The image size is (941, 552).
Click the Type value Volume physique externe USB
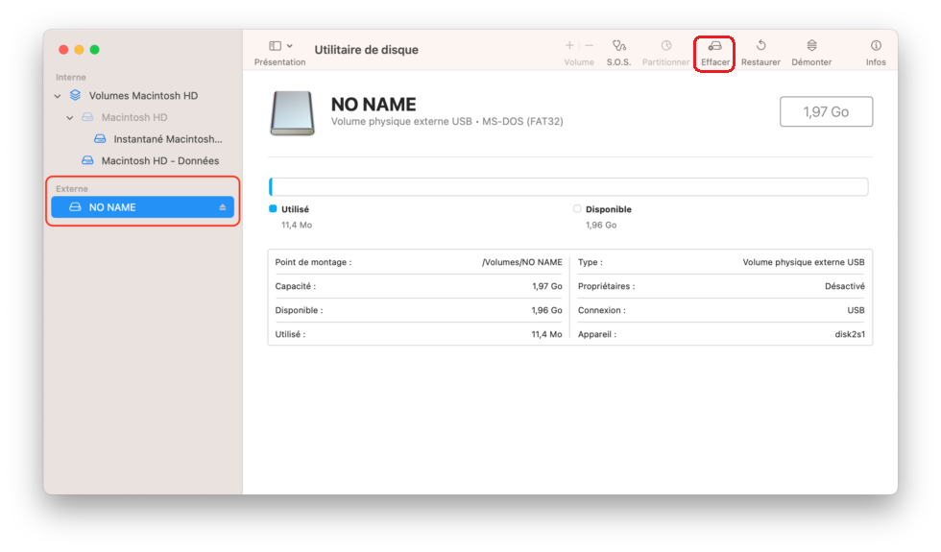click(804, 262)
